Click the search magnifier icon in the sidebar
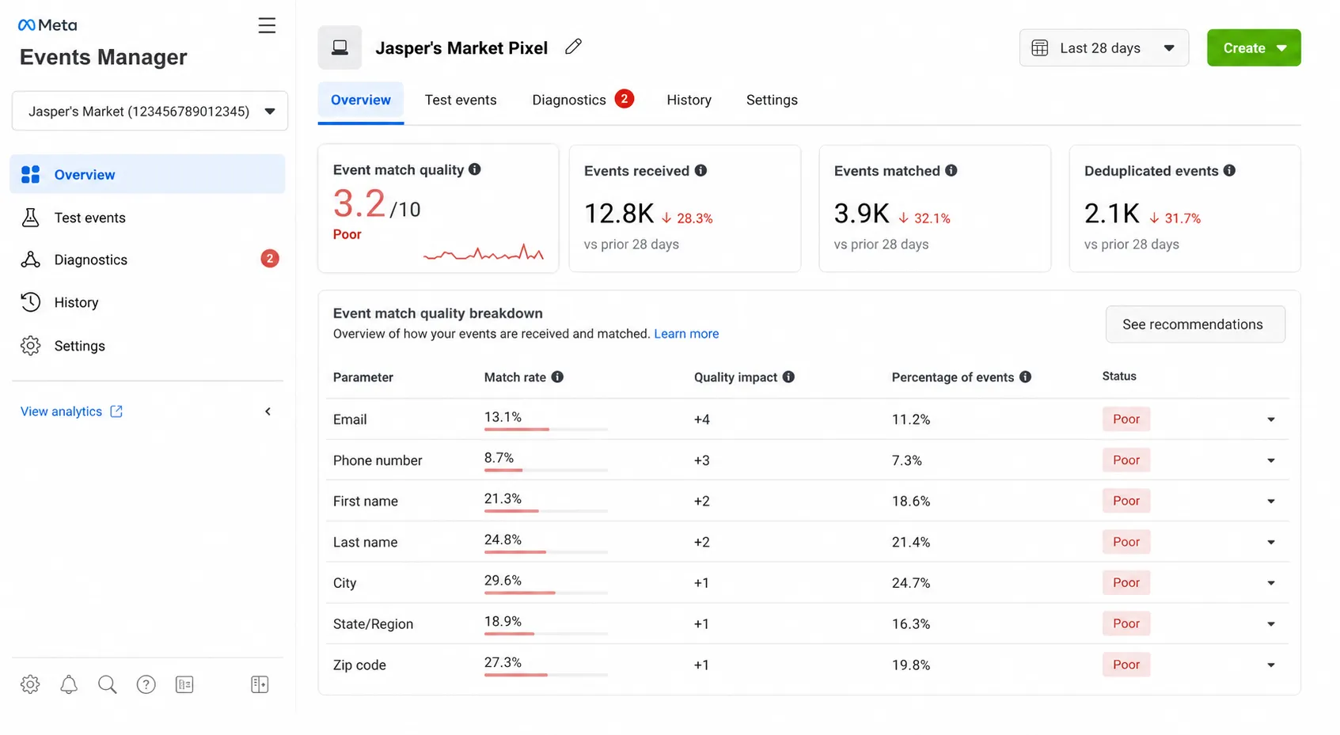Screen dimensions: 1340x735 coord(107,684)
